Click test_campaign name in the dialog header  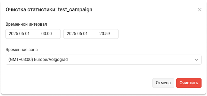tap(75, 10)
